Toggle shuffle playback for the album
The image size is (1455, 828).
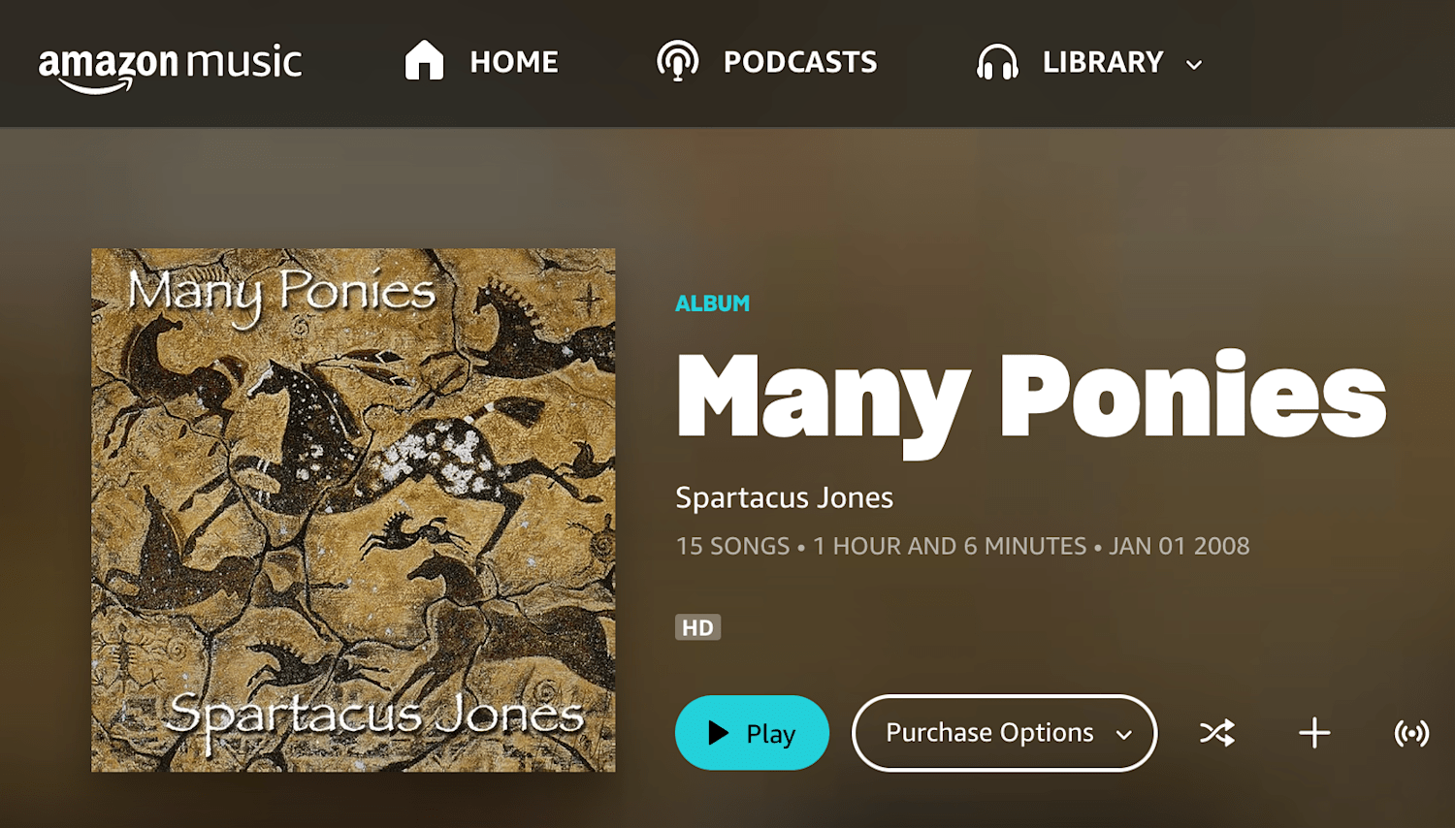click(1217, 733)
